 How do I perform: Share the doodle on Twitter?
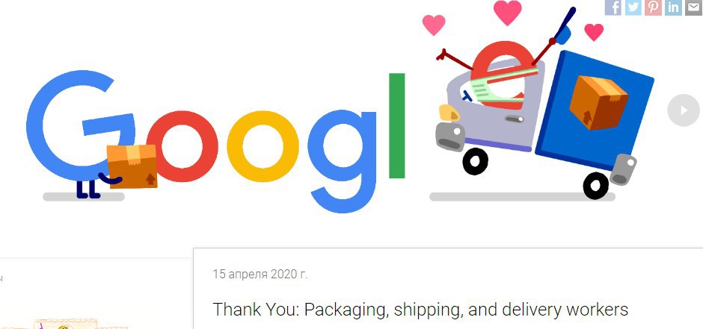[x=633, y=7]
